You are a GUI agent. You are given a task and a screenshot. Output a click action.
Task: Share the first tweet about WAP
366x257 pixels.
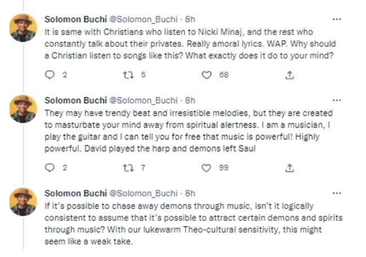coord(290,75)
